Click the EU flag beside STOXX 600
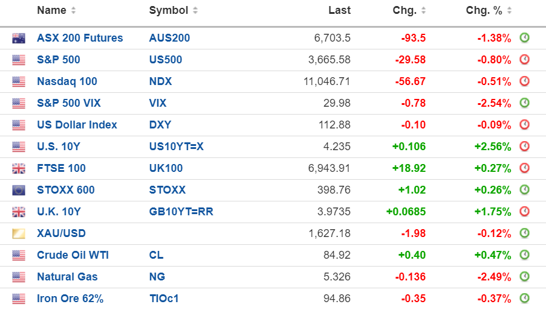Screen dimensions: 546x313 pyautogui.click(x=19, y=190)
